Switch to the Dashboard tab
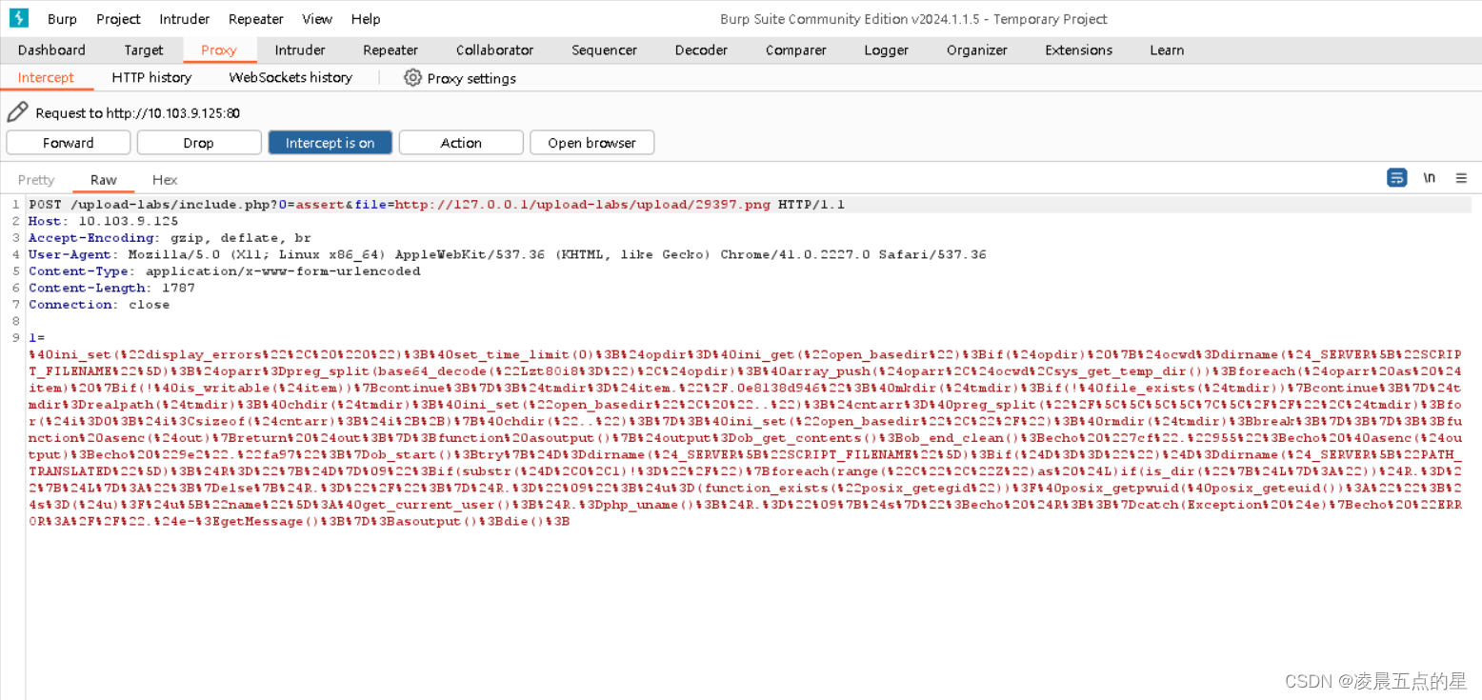Image resolution: width=1482 pixels, height=700 pixels. (x=51, y=50)
